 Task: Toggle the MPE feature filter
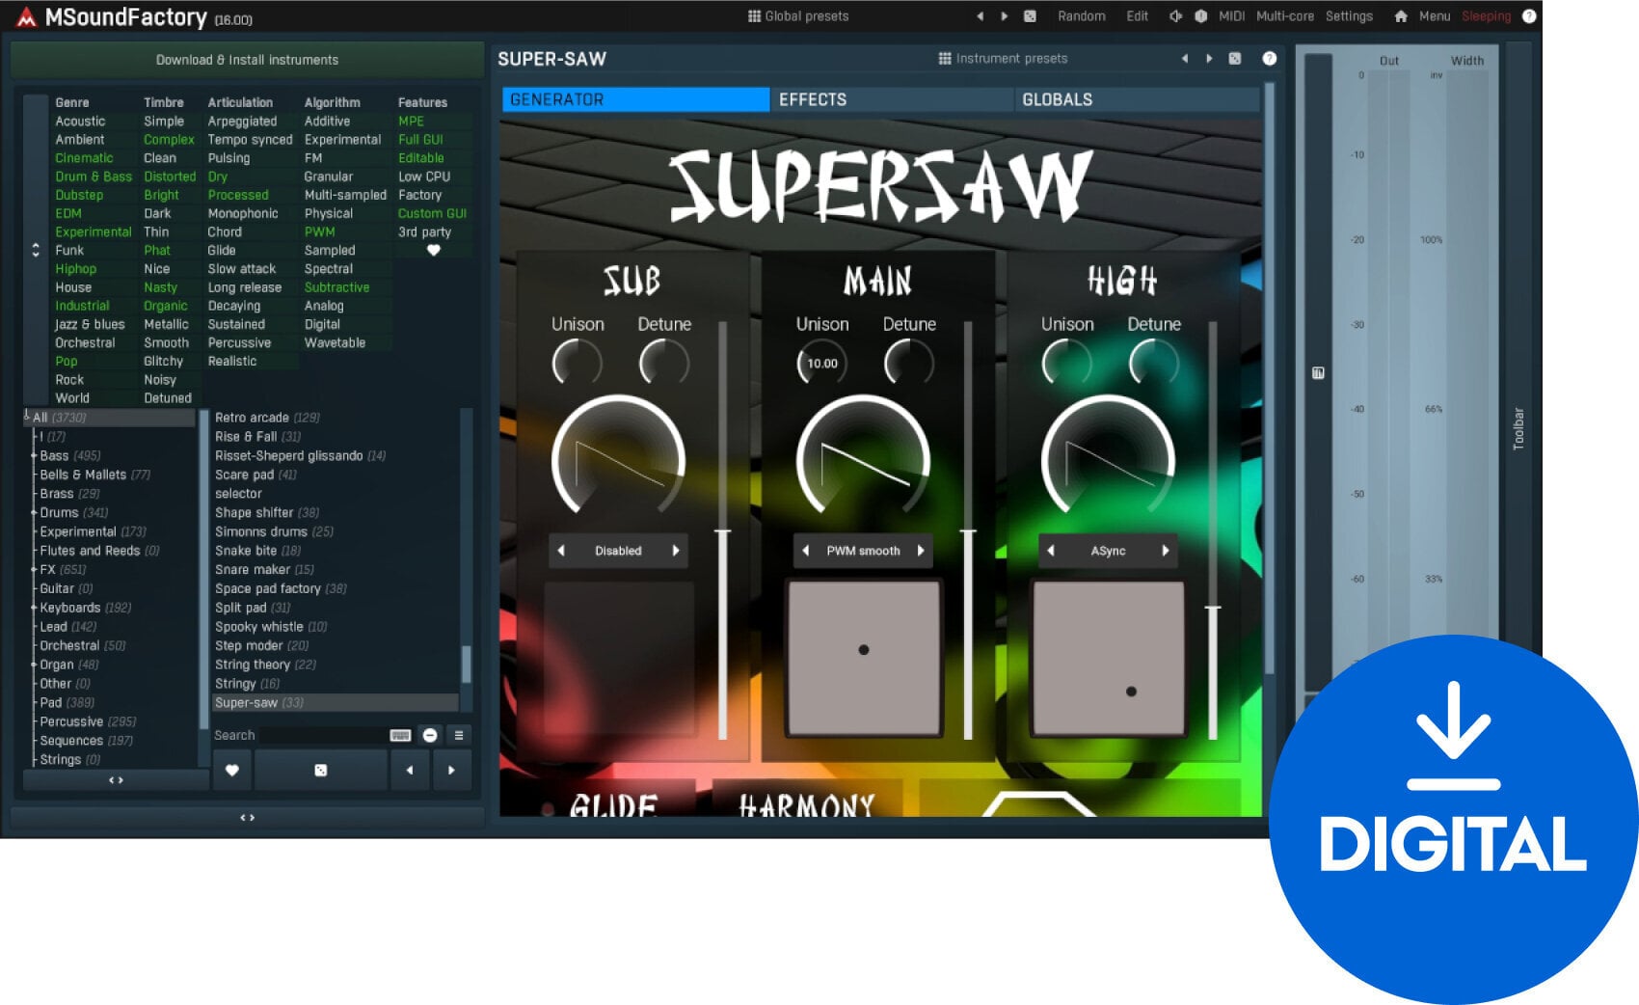pos(411,122)
